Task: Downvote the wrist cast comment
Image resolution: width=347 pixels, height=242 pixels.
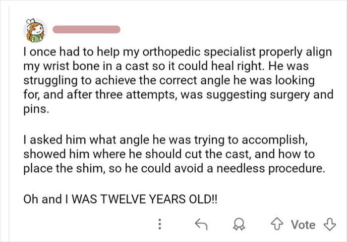Action: (x=326, y=225)
